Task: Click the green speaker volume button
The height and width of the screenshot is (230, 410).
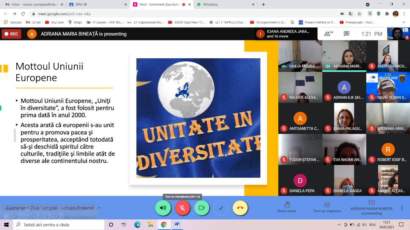Action: click(x=163, y=208)
